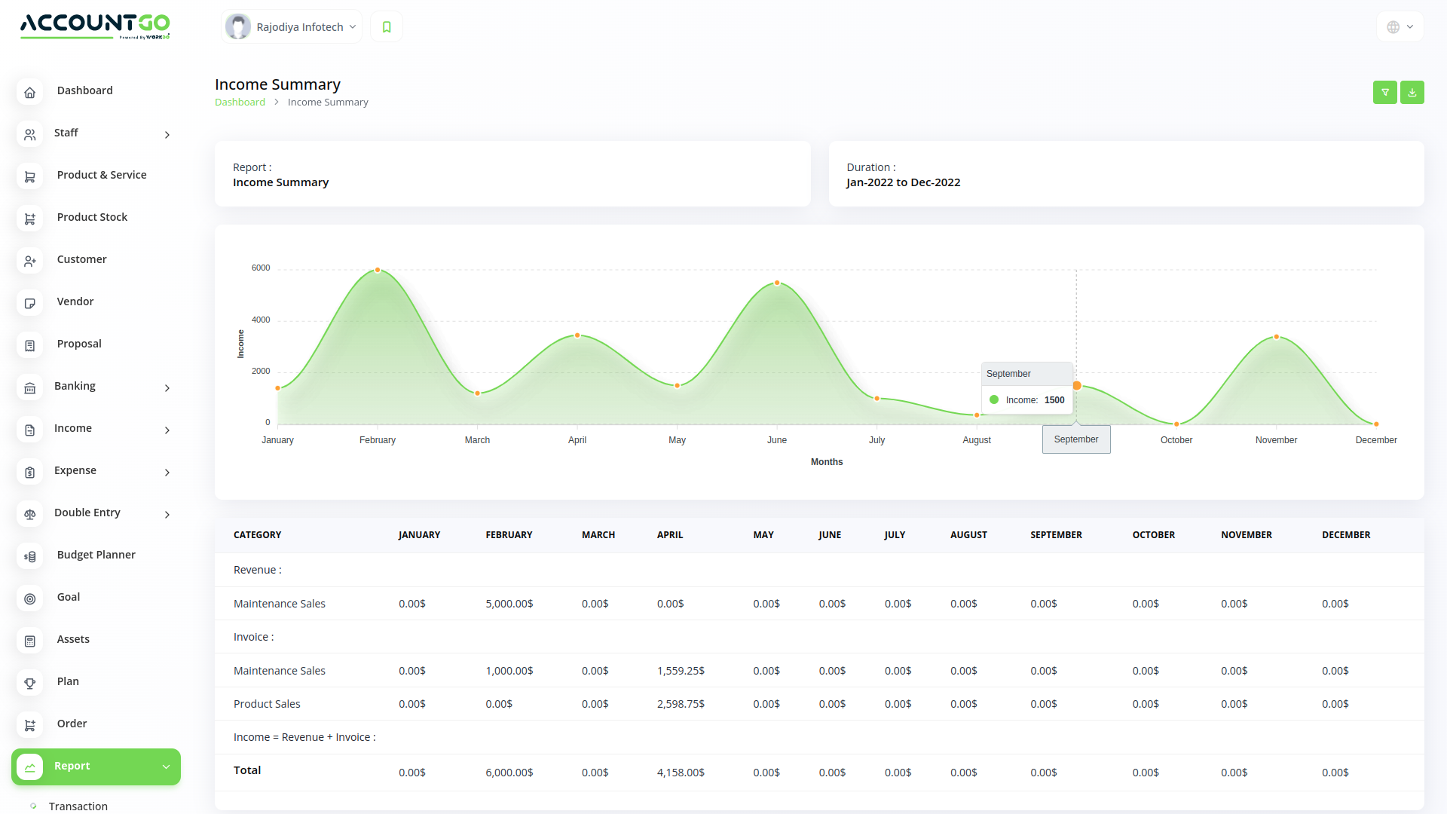Select Customer in the sidebar
This screenshot has height=814, width=1447.
pos(81,259)
